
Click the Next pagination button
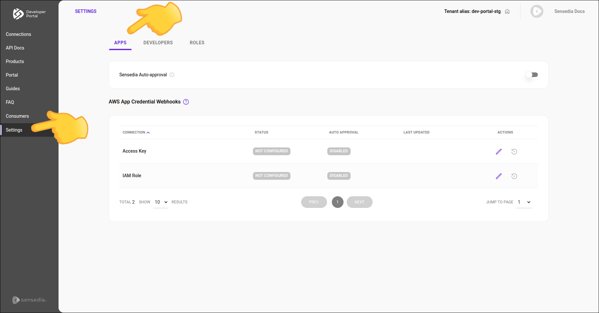tap(359, 202)
